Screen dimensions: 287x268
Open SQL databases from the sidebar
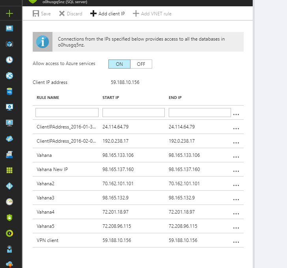pos(9,91)
